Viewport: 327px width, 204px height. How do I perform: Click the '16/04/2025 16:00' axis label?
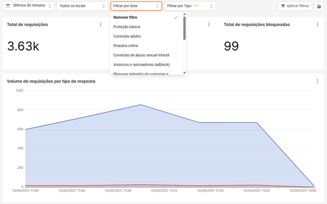click(256, 190)
